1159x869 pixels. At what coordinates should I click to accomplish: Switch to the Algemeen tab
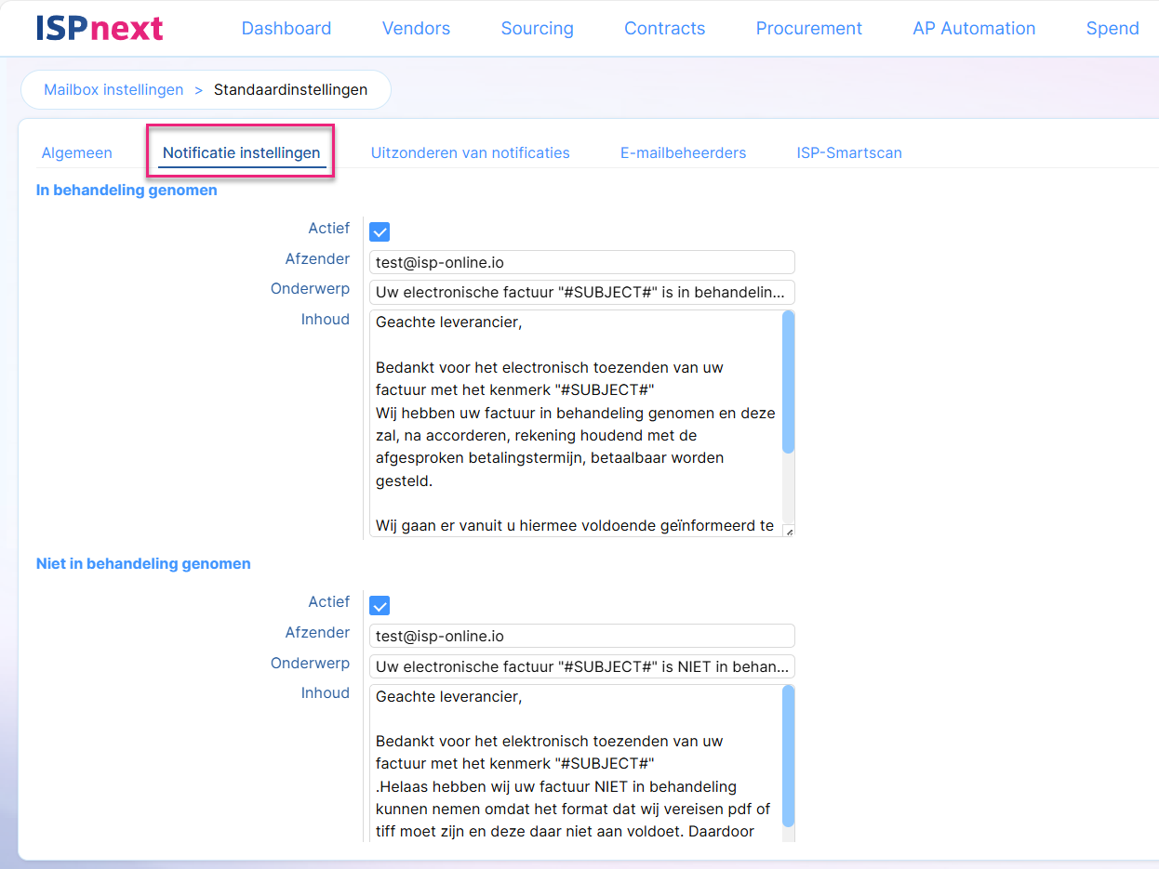pos(76,153)
